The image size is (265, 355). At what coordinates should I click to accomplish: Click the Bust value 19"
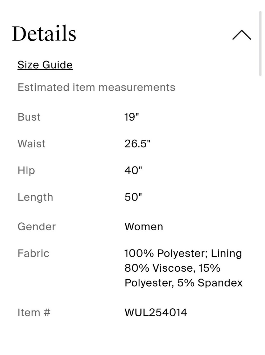pos(132,117)
